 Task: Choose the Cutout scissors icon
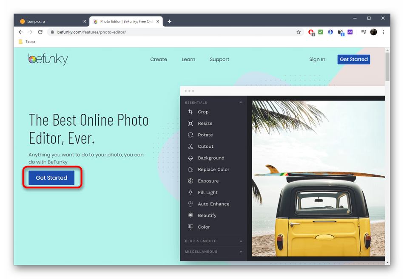click(191, 146)
